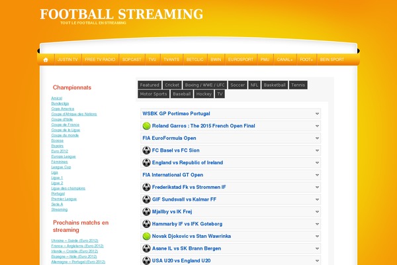
Task: Select the Basketball tab
Action: point(275,85)
